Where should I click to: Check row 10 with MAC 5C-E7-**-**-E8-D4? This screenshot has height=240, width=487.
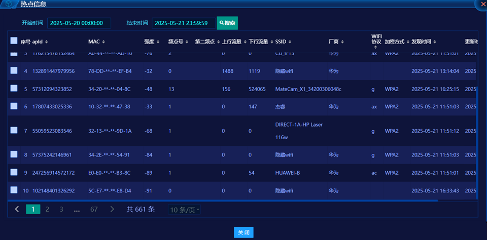pyautogui.click(x=14, y=190)
